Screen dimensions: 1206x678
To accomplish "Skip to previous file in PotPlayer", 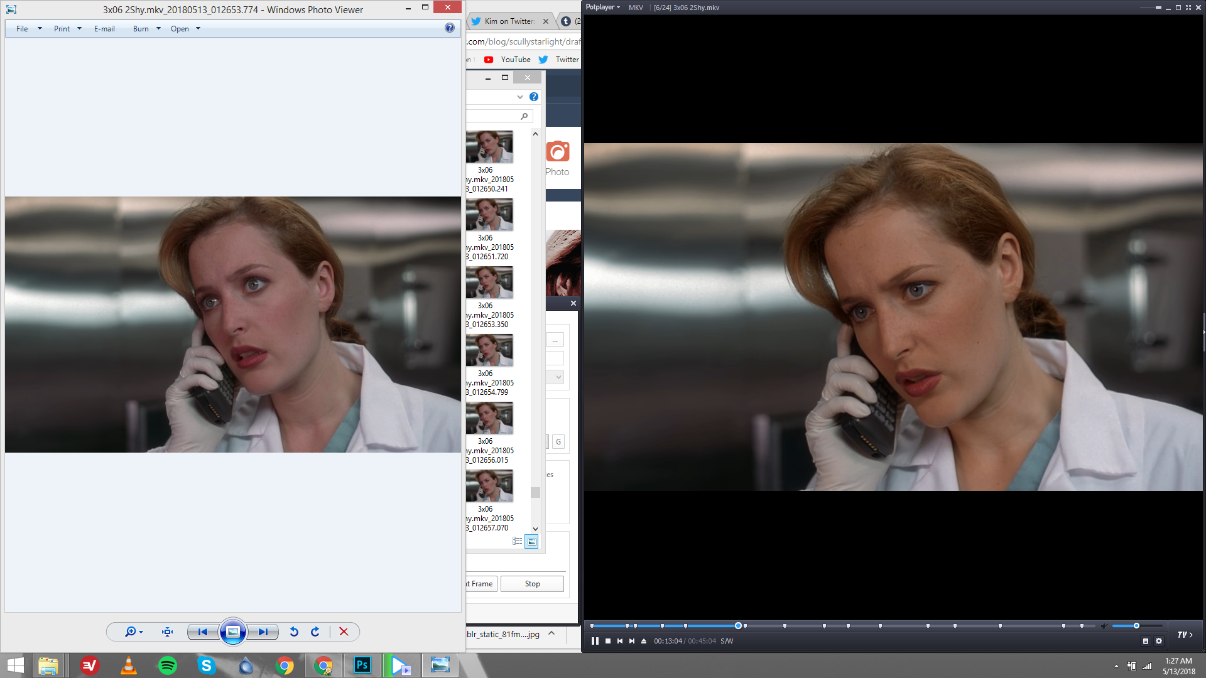I will [x=620, y=641].
